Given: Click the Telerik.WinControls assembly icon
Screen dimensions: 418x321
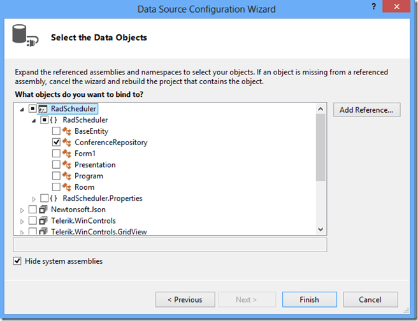Looking at the screenshot, I should pyautogui.click(x=44, y=220).
